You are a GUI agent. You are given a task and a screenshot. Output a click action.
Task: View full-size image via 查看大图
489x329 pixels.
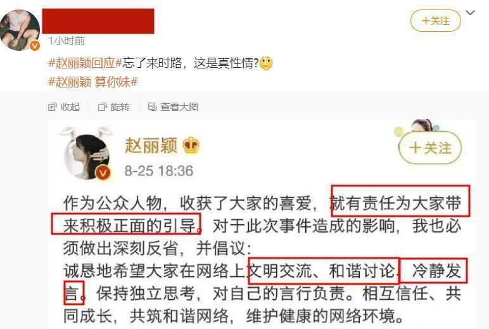pyautogui.click(x=174, y=106)
